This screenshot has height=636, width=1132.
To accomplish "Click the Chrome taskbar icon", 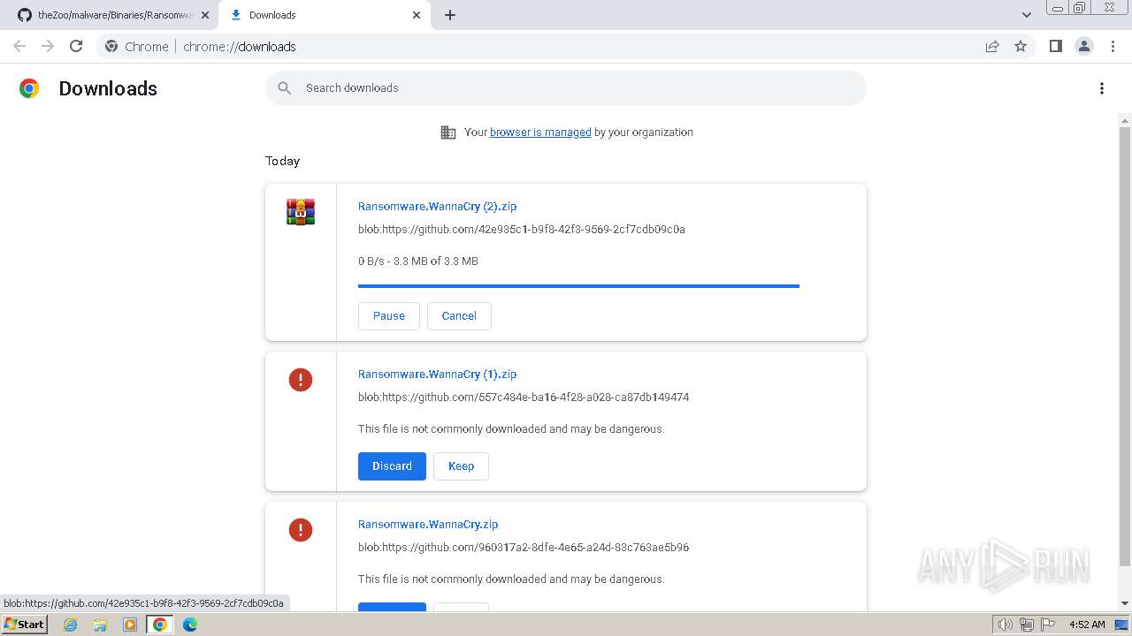I will (x=160, y=625).
